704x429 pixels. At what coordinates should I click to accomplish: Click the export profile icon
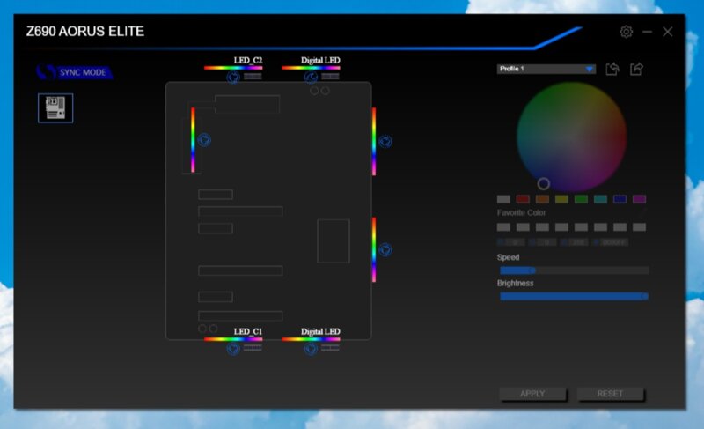(x=636, y=69)
